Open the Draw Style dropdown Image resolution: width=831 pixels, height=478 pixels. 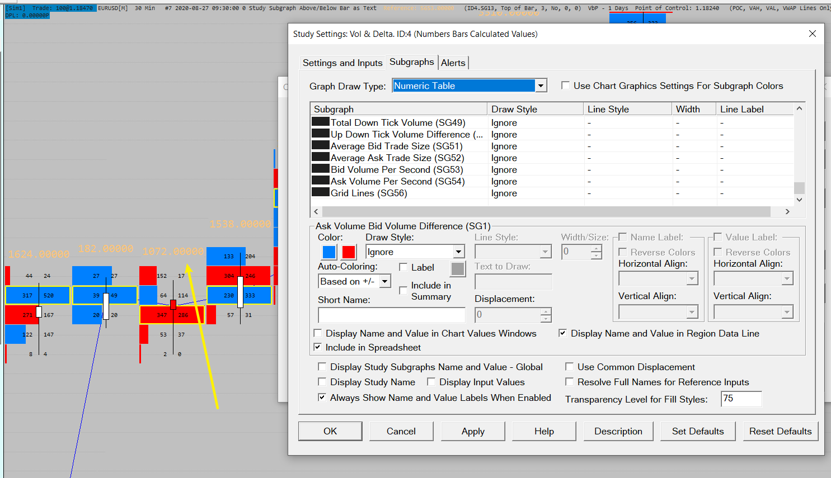point(458,252)
